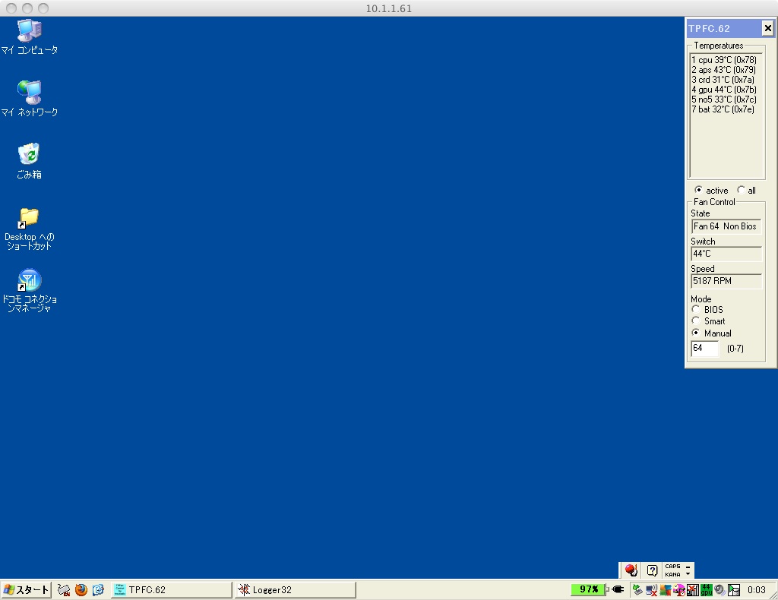
Task: Select the マイ ネットワーク desktop icon
Action: click(30, 98)
